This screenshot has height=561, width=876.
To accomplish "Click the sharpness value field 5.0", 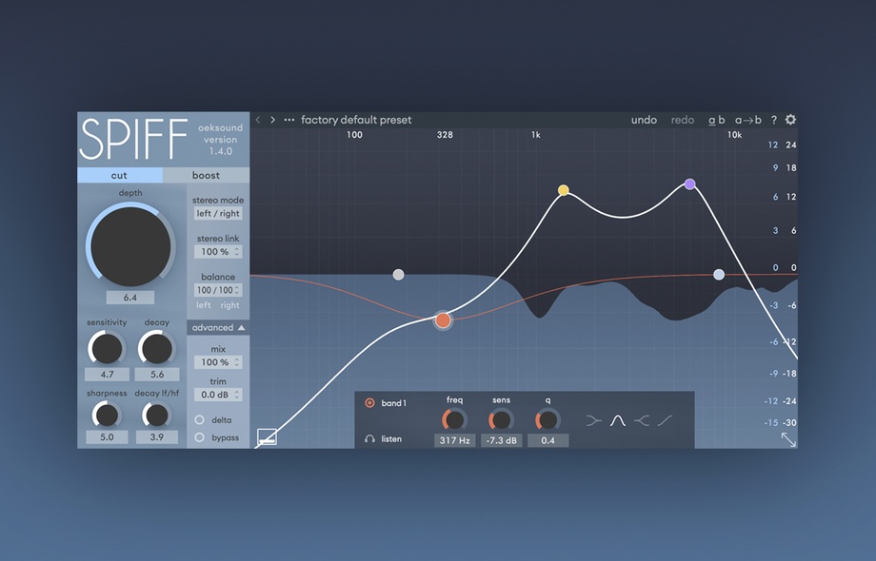I will (x=107, y=437).
